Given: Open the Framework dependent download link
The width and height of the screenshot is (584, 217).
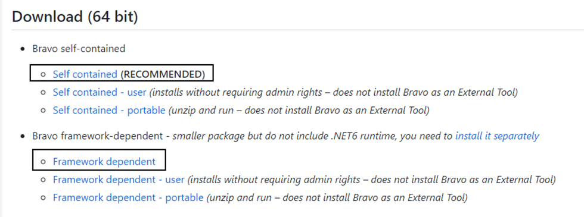Looking at the screenshot, I should pyautogui.click(x=104, y=162).
